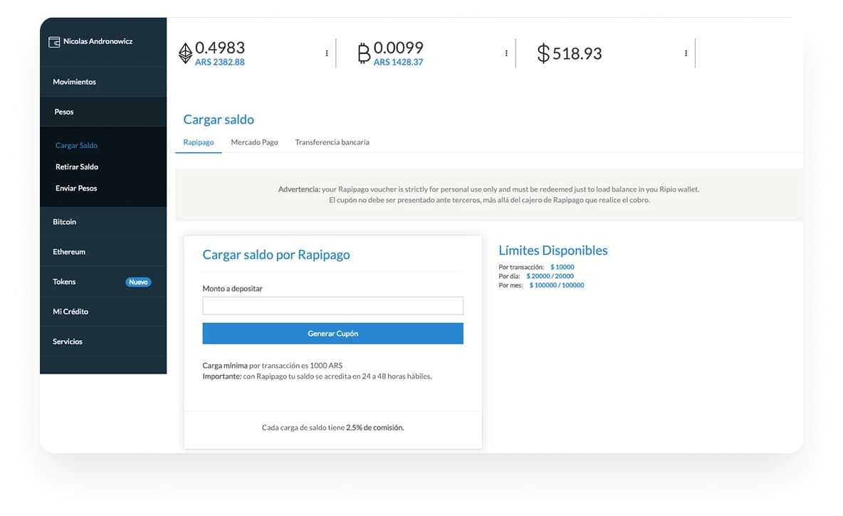
Task: Click the ARS 1428.37 value
Action: click(399, 63)
